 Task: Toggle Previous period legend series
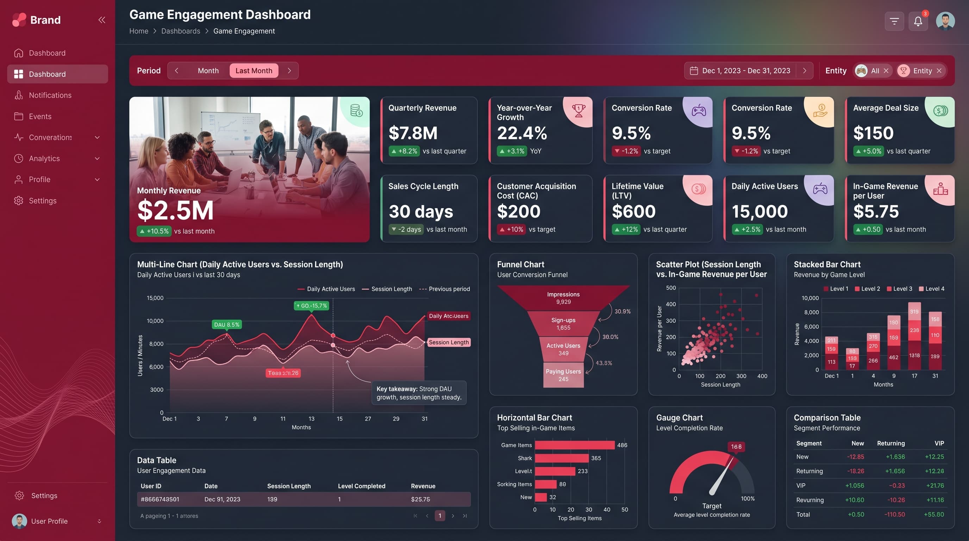(445, 289)
